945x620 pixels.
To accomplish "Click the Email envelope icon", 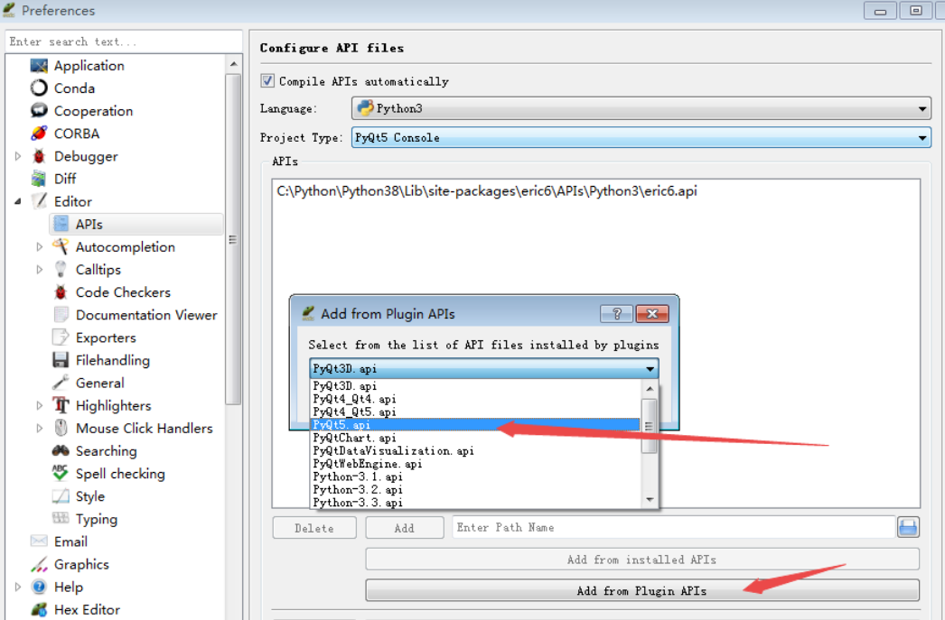I will [x=39, y=541].
